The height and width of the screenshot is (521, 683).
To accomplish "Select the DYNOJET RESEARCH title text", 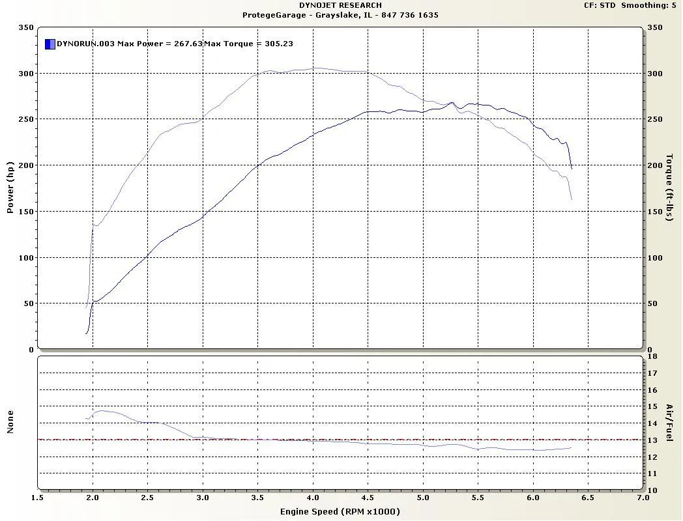I will tap(340, 5).
